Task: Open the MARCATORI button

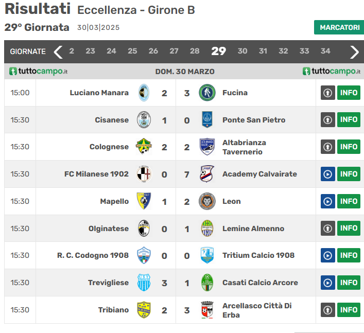Action: 339,27
